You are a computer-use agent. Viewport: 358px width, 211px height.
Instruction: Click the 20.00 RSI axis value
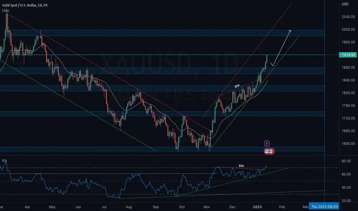[346, 201]
